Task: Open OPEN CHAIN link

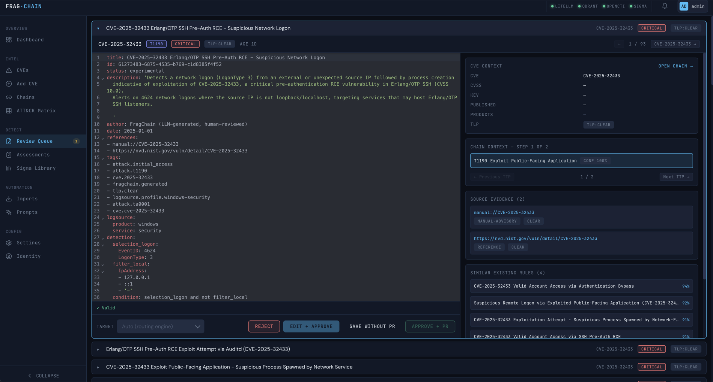Action: (x=675, y=66)
